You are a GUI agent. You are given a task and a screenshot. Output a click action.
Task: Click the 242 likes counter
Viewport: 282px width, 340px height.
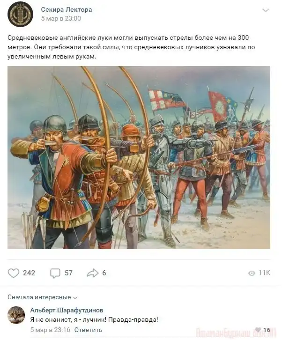[x=29, y=273]
